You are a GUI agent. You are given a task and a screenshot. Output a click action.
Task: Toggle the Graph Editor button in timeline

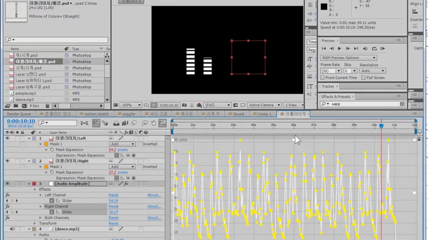(163, 123)
